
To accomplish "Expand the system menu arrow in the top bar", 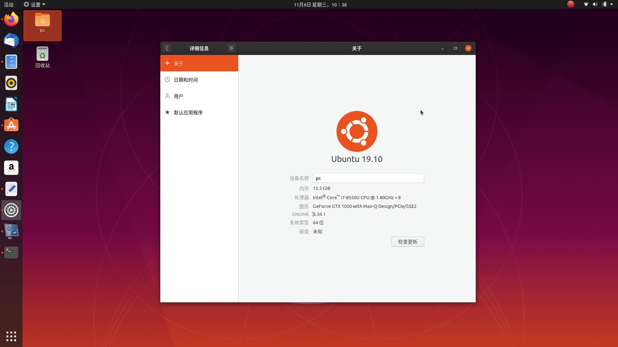I will (x=612, y=4).
